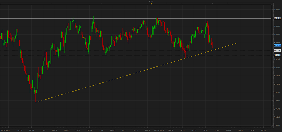Click the blue current price tag 1.02689
The image size is (282, 132).
[x=277, y=45]
